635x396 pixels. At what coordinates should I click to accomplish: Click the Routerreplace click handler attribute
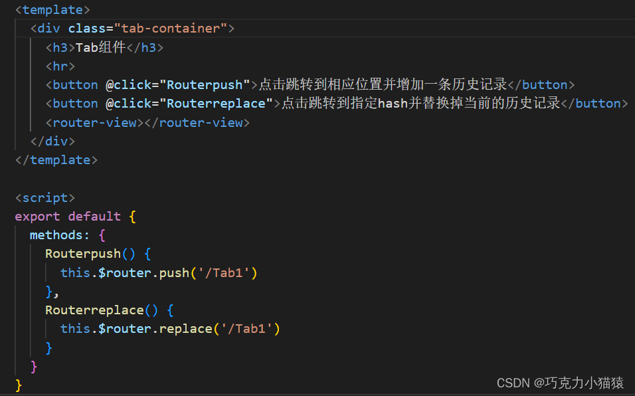tap(189, 103)
